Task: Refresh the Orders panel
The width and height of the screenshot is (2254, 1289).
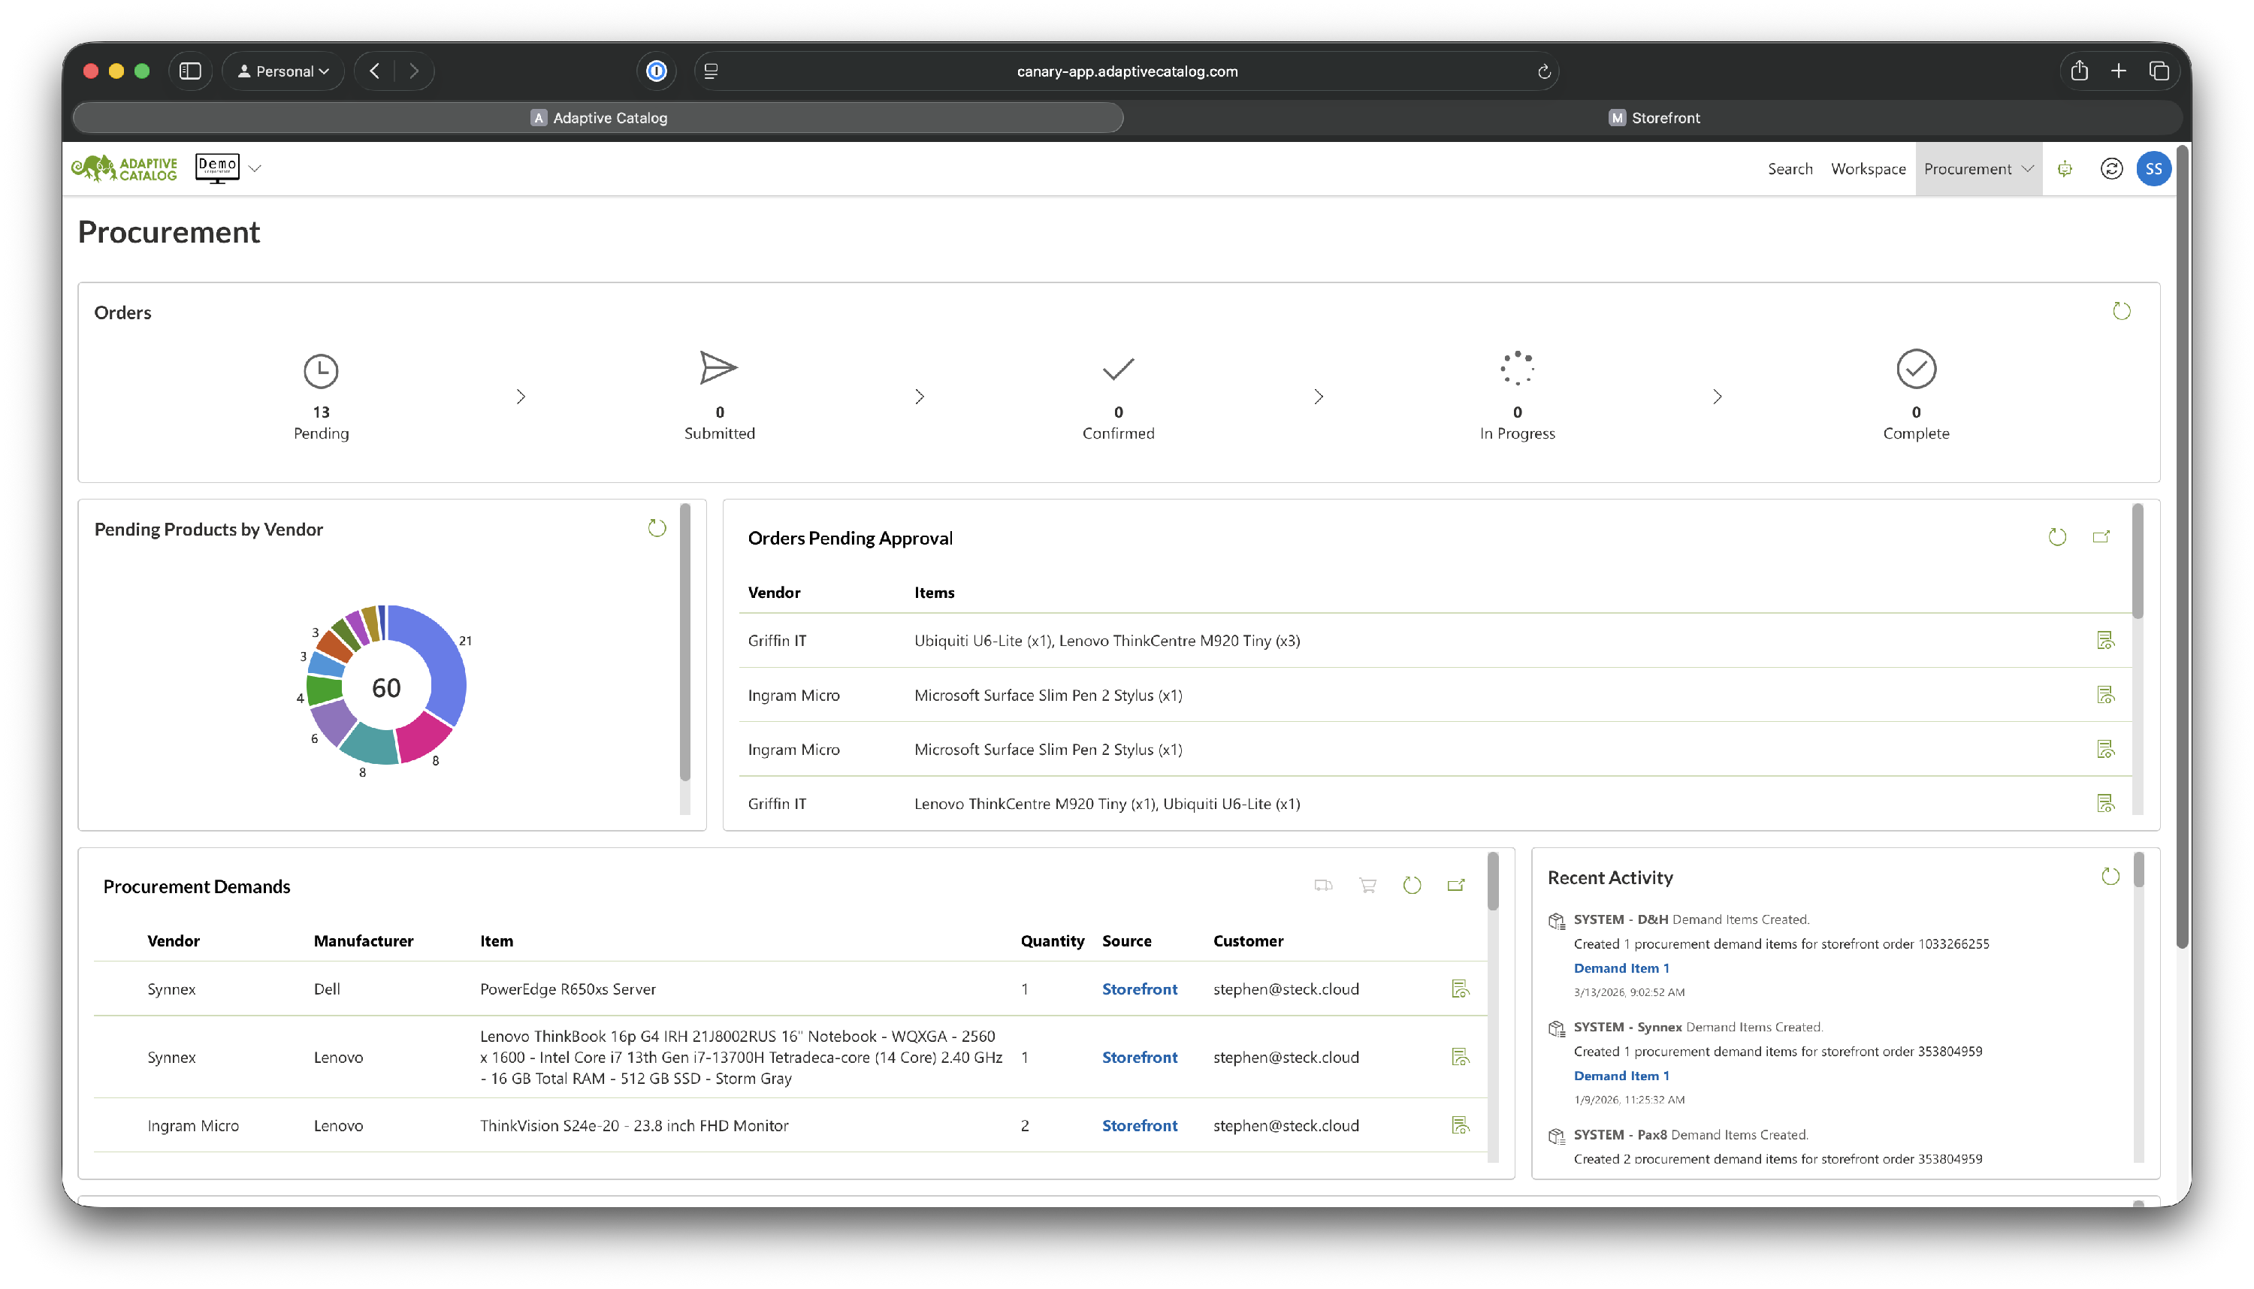Action: pos(2121,311)
